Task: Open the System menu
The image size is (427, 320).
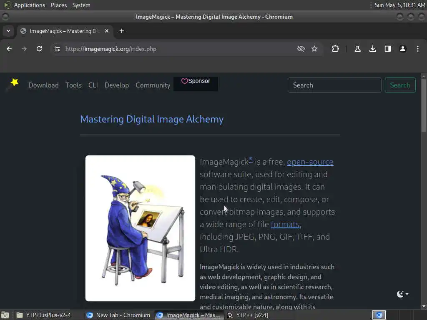Action: click(x=81, y=5)
